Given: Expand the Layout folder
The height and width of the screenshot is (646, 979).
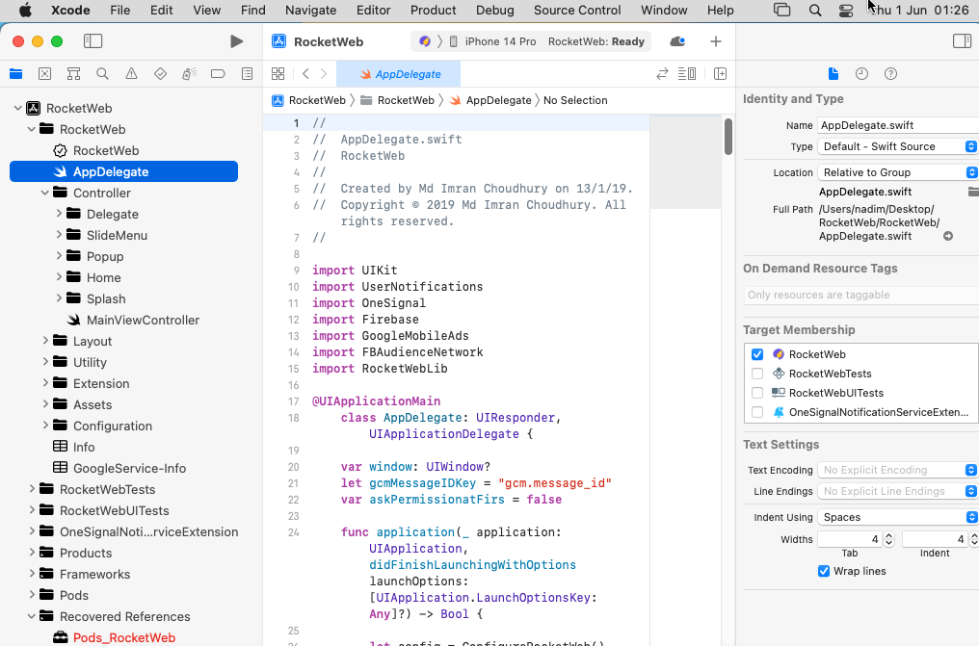Looking at the screenshot, I should (45, 341).
